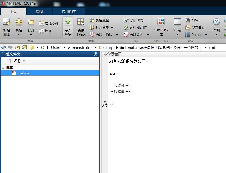Switch to the Home (主页) tab
The width and height of the screenshot is (226, 173).
(x=13, y=12)
